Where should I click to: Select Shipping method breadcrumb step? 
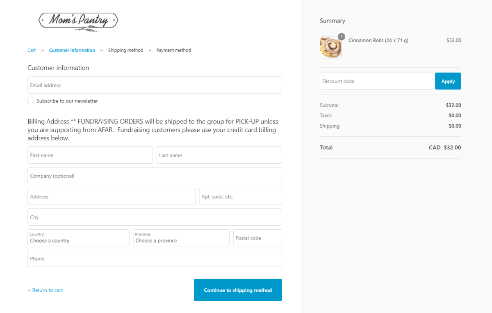[x=125, y=50]
